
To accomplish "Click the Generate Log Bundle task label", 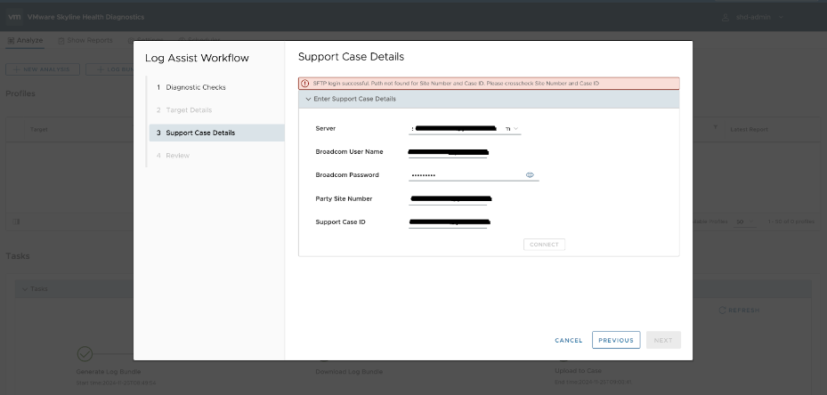I will [108, 371].
